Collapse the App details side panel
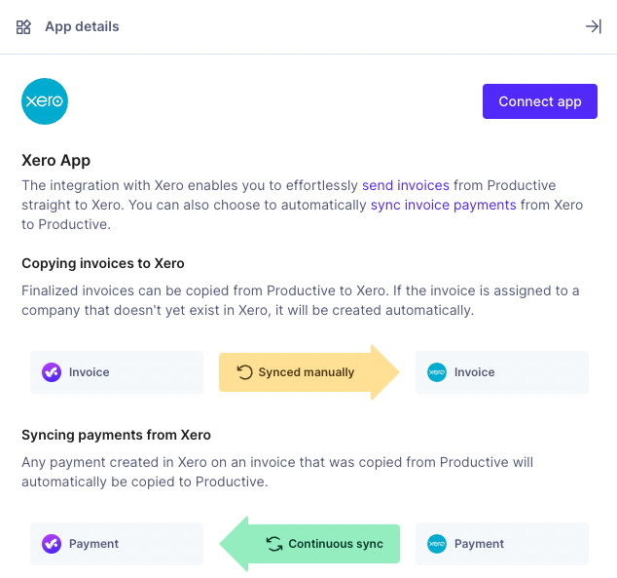This screenshot has height=578, width=617. [x=594, y=26]
